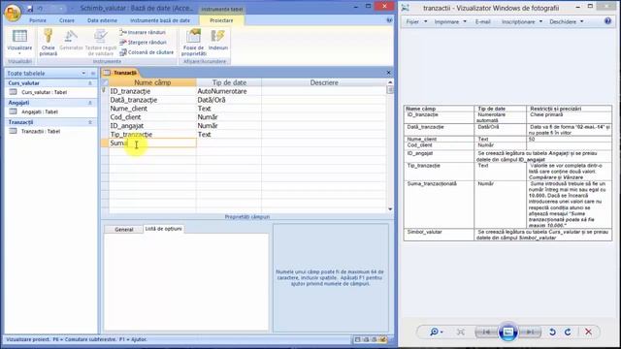621x349 pixels.
Task: Click the Text type beside Tip_tranzacție in Access
Action: [x=229, y=135]
